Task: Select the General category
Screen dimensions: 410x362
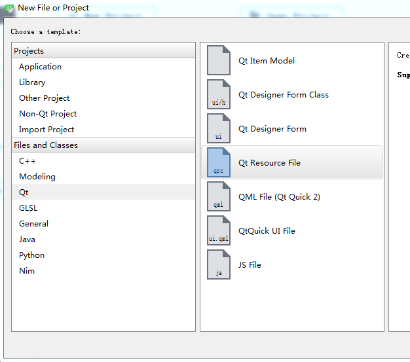Action: (103, 224)
